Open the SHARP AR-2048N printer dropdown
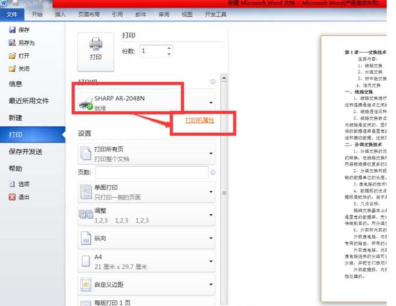 tap(211, 103)
